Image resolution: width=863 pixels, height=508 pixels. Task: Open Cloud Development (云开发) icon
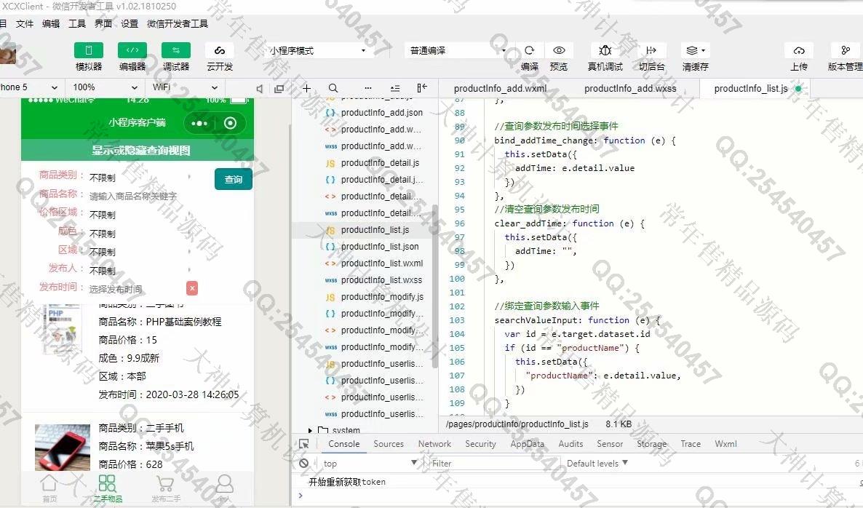[x=220, y=50]
